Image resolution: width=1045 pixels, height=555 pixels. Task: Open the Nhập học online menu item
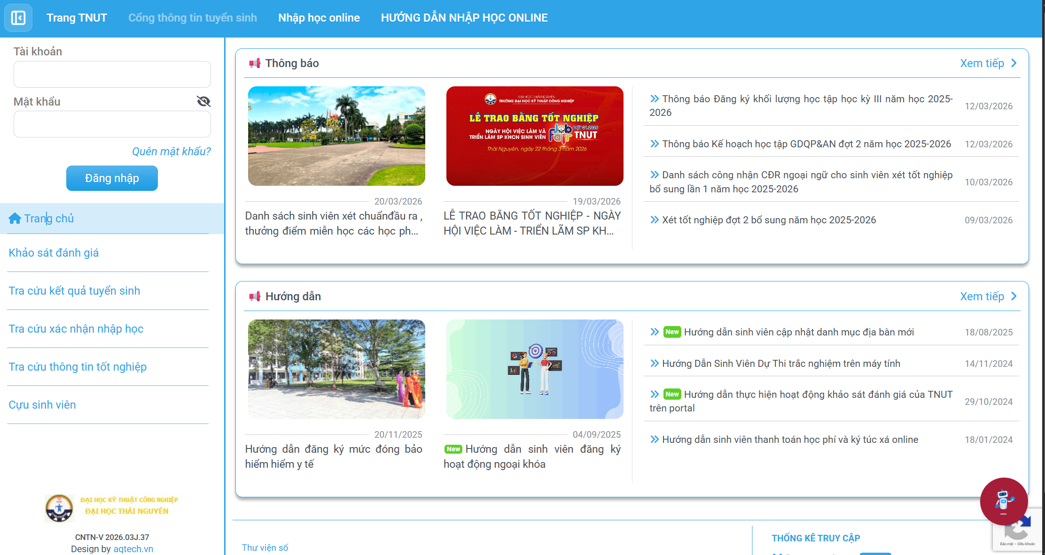coord(319,17)
